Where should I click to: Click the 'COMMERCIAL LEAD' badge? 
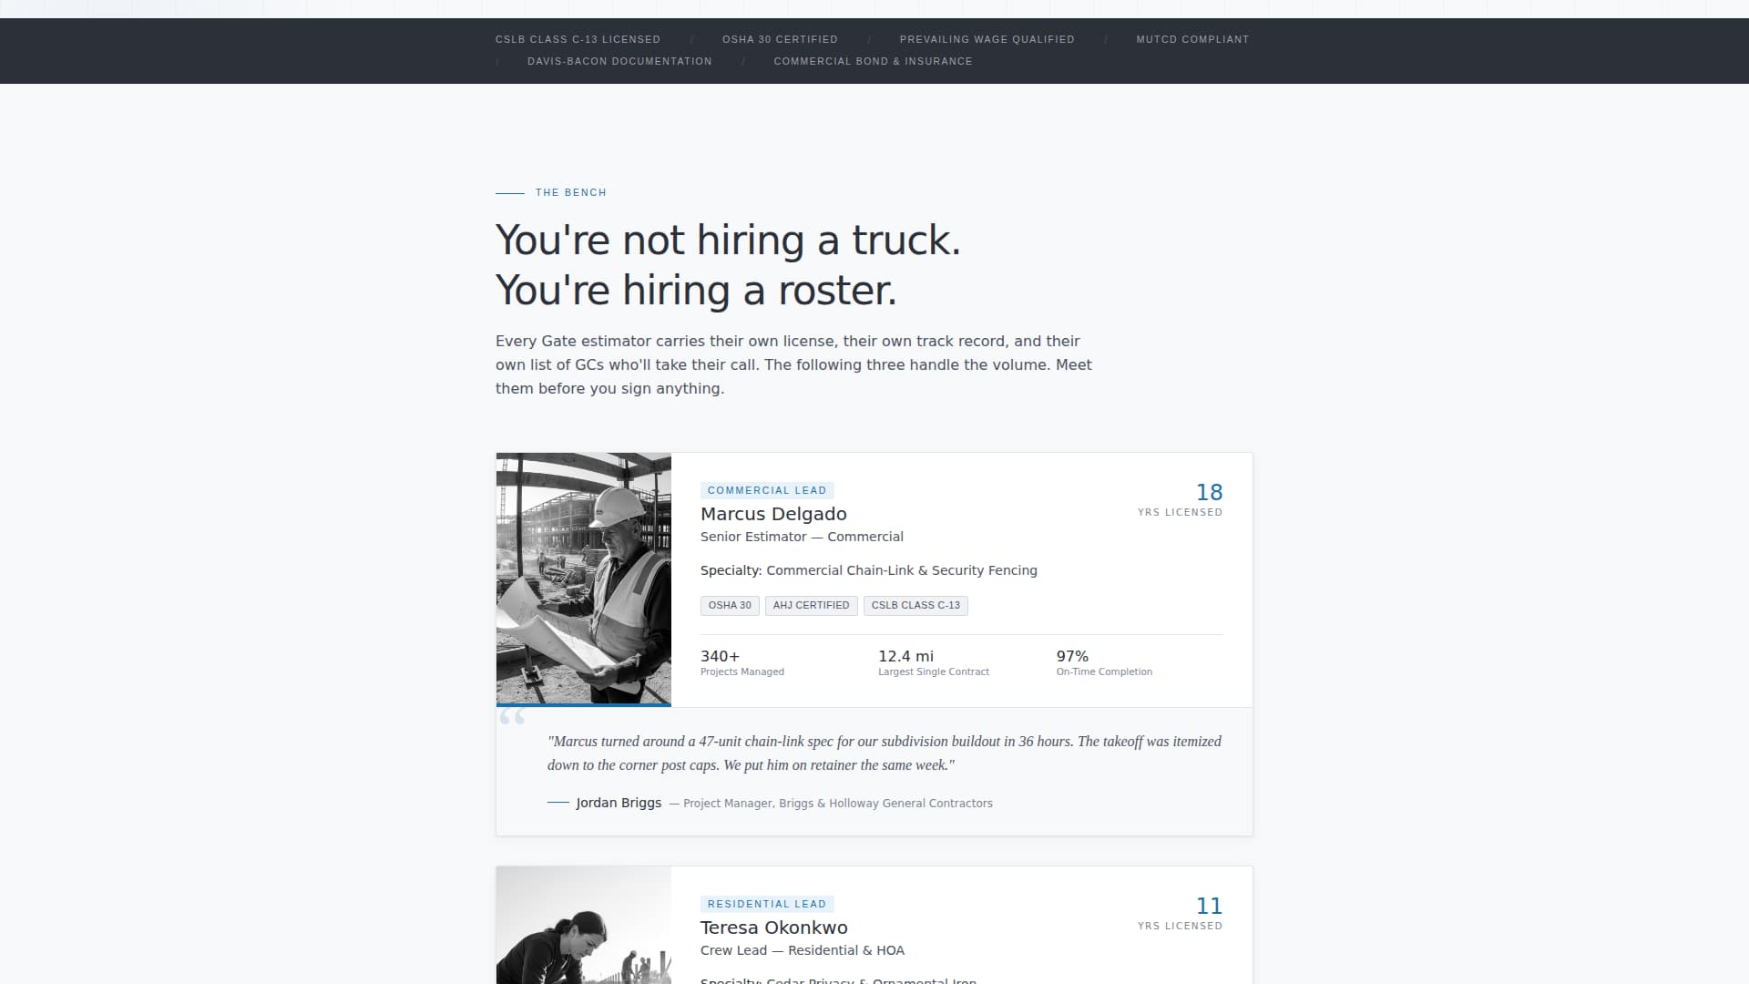click(767, 490)
